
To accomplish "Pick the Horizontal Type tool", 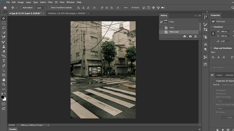I will (x=4, y=61).
